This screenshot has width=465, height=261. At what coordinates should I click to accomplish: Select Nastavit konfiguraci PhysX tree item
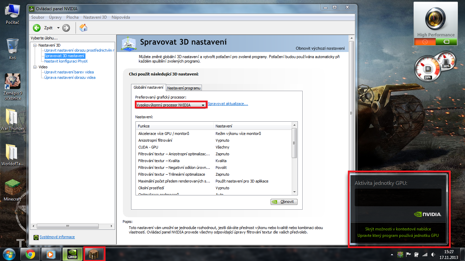click(66, 61)
